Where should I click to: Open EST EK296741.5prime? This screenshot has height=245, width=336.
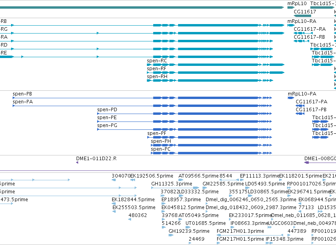click(x=308, y=192)
